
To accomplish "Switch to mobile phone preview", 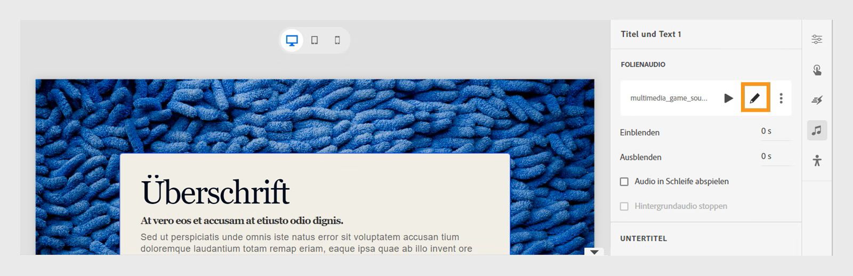I will (x=337, y=40).
